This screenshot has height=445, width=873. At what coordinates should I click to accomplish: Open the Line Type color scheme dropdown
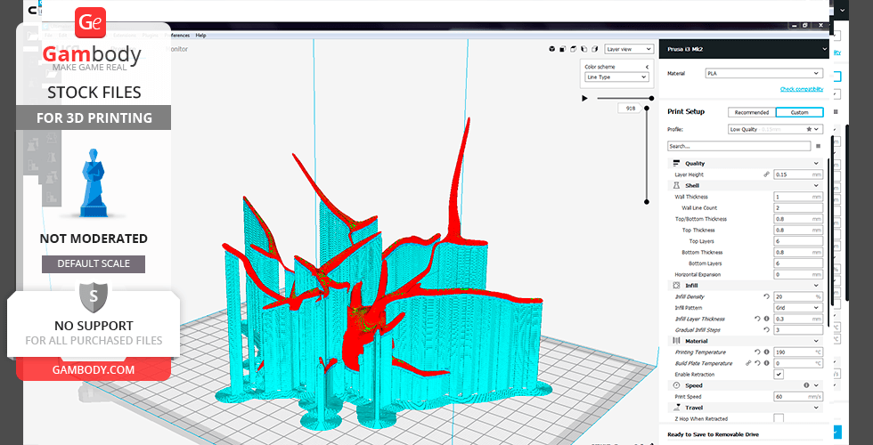tap(616, 77)
